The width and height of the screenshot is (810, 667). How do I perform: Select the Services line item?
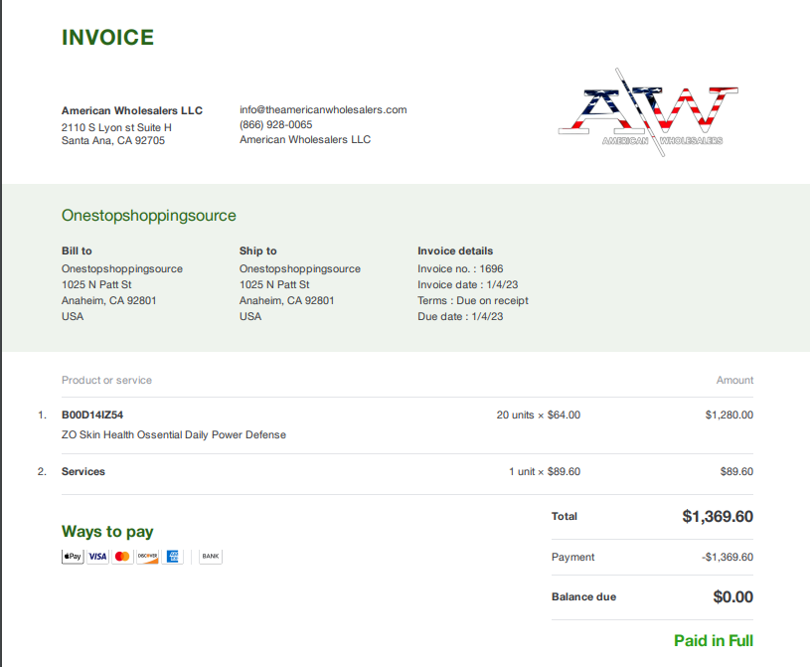(83, 471)
